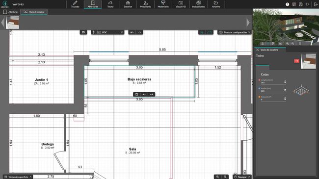
Task: Click the exit logout icon
Action: [316, 4]
